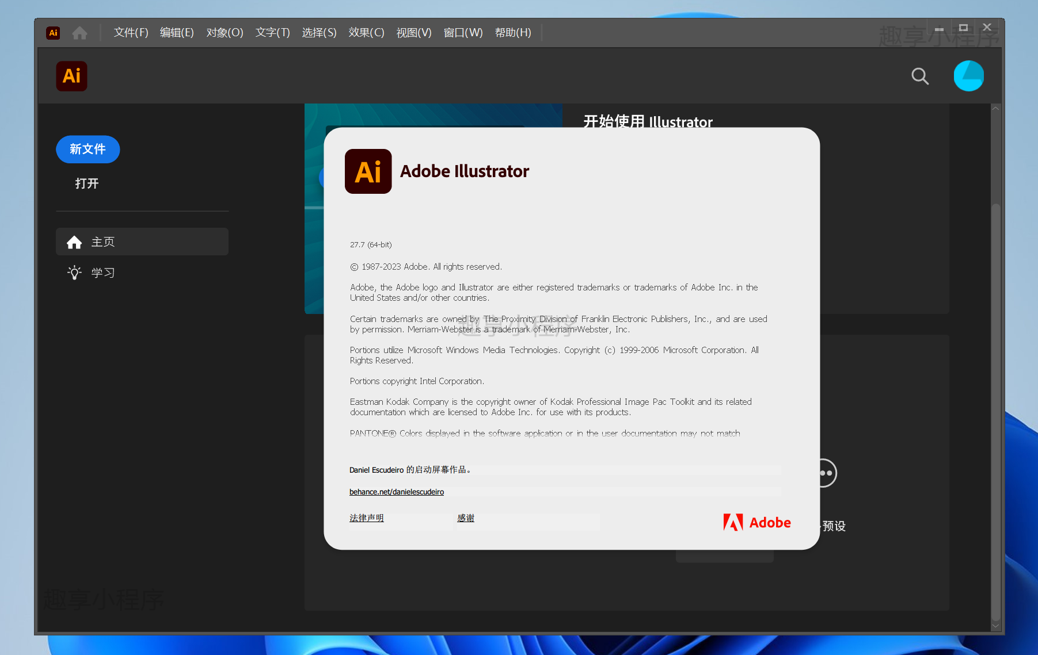Open the 文字(T) menu
The height and width of the screenshot is (655, 1038).
click(x=273, y=33)
